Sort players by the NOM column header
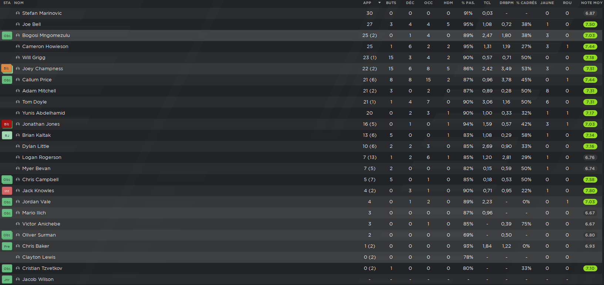 pos(19,3)
